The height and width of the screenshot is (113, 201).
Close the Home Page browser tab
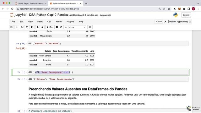point(46,3)
